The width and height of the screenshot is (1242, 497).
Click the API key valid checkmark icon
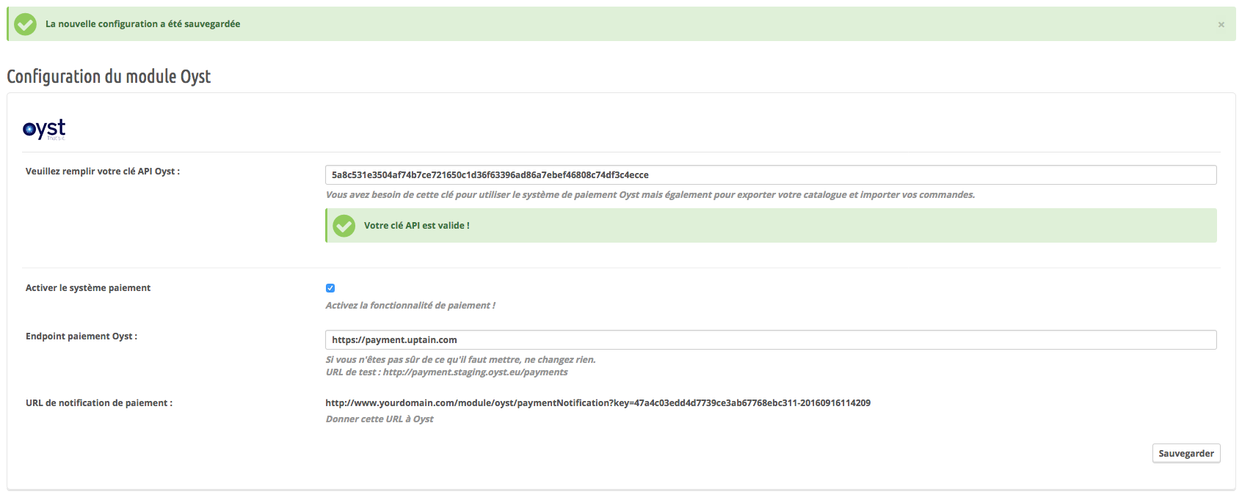pos(344,226)
